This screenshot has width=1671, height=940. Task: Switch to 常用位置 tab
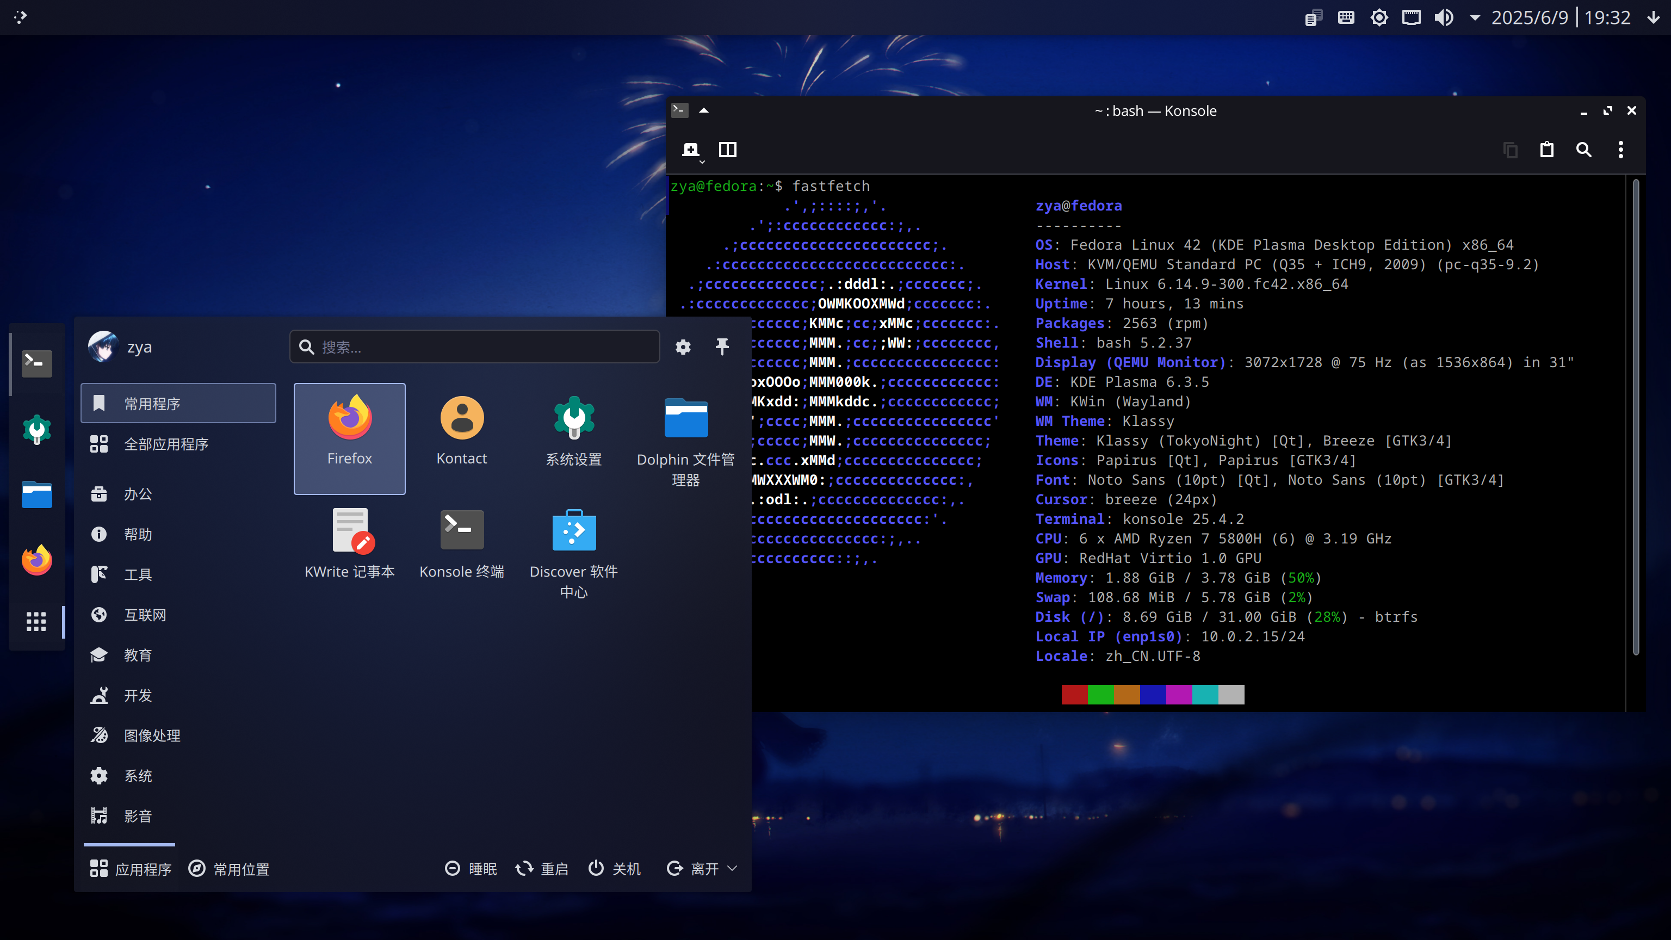(x=229, y=869)
